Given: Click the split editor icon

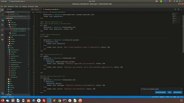Looking at the screenshot, I should coord(178,9).
